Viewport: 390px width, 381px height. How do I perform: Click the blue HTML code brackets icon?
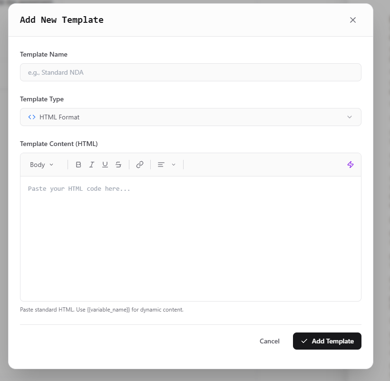[32, 117]
